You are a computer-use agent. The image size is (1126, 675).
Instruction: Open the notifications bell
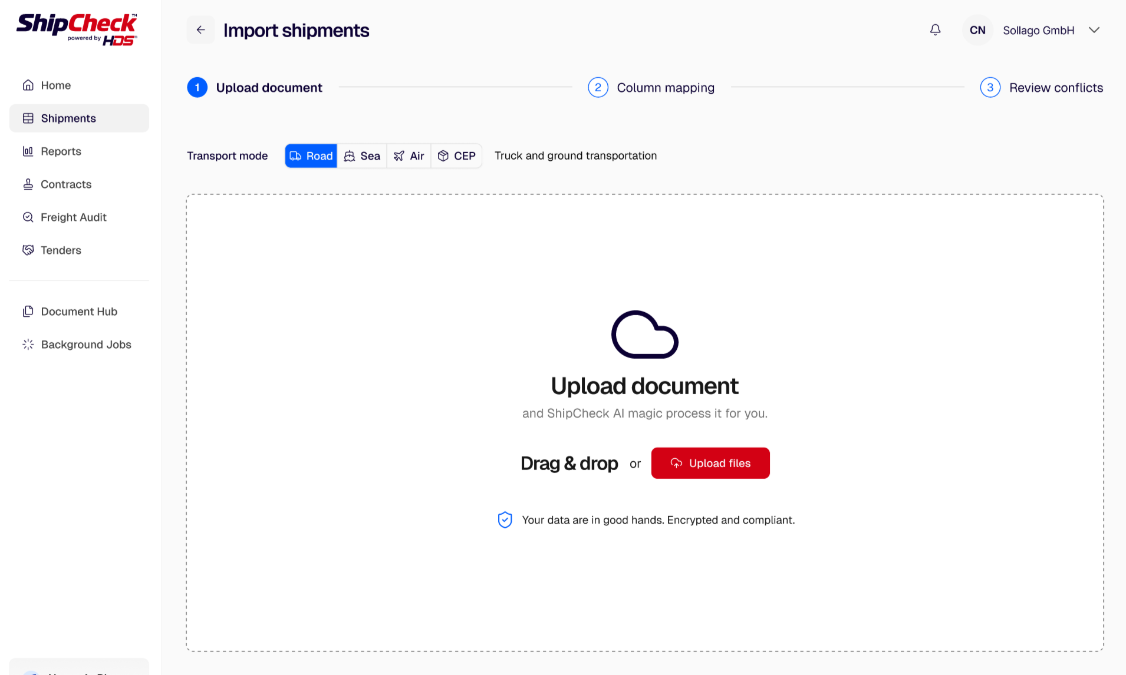click(935, 30)
